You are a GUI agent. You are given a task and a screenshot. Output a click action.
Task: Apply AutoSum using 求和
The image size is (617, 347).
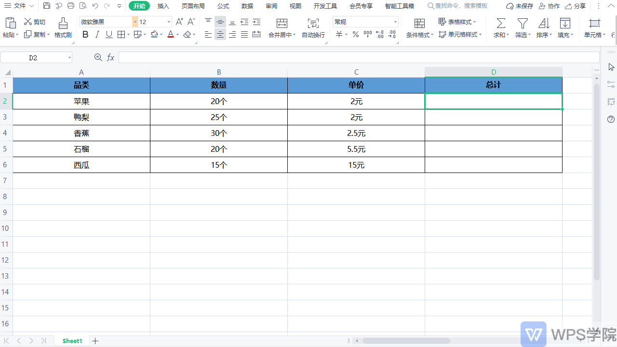(x=500, y=27)
